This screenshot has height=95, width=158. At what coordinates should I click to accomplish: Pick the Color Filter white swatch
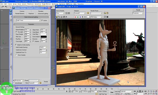[43, 34]
